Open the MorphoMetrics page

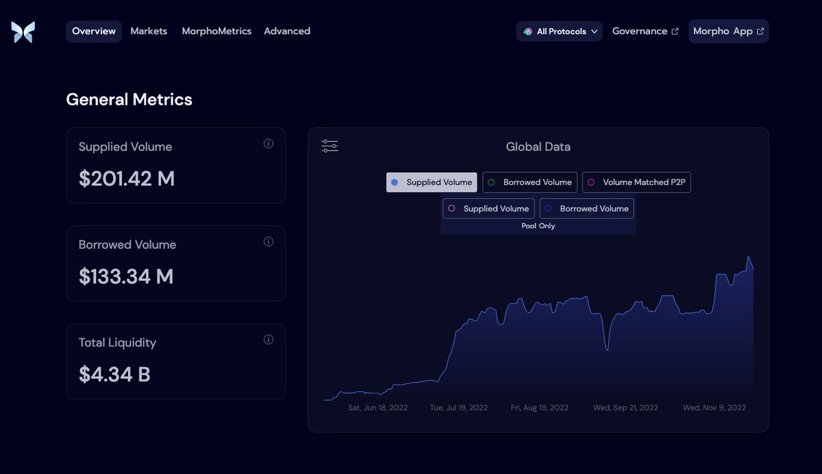point(216,31)
